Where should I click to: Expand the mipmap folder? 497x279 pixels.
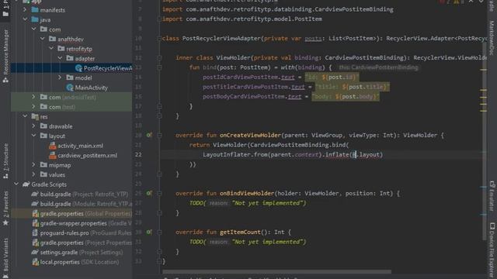tap(33, 165)
